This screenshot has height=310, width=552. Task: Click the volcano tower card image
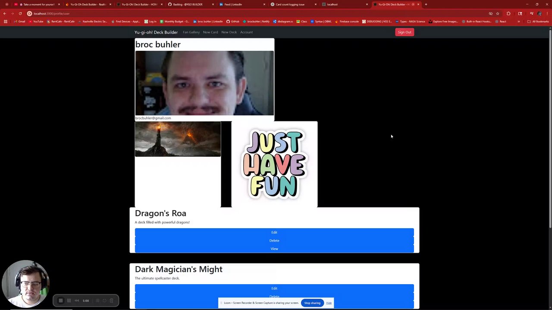click(x=178, y=139)
